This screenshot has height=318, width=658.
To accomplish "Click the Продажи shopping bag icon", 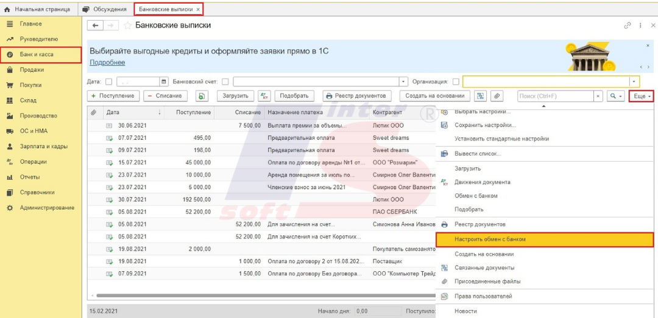I will [10, 70].
